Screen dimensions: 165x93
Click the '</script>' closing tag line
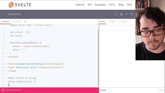click(13, 57)
